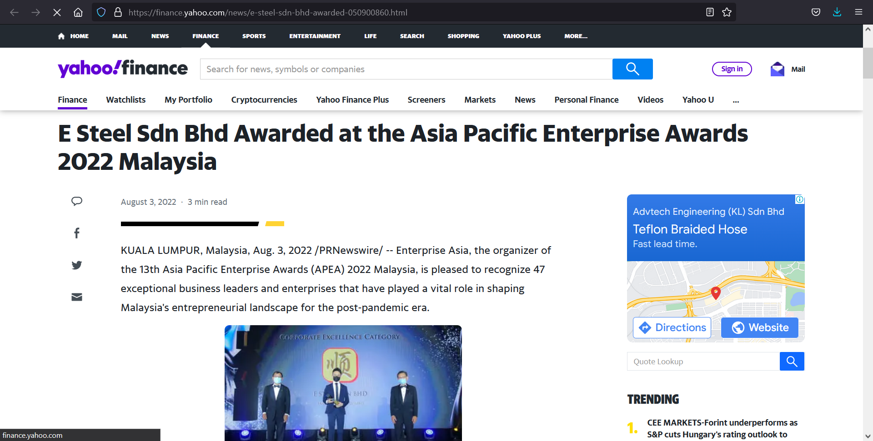The image size is (873, 441).
Task: Click the Yahoo Finance logo
Action: point(123,69)
